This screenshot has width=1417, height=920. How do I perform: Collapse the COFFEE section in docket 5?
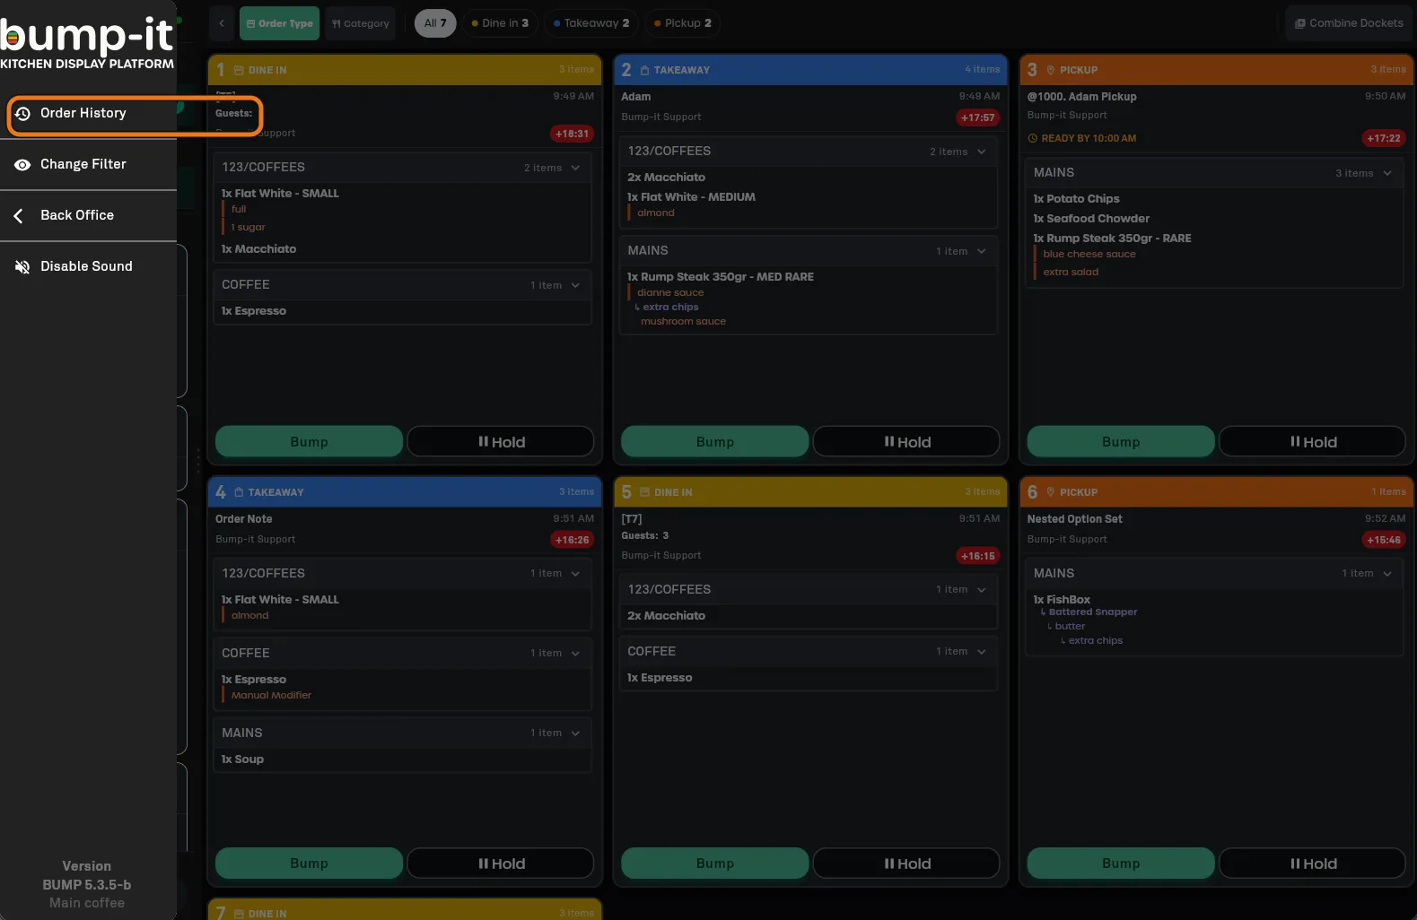coord(981,652)
